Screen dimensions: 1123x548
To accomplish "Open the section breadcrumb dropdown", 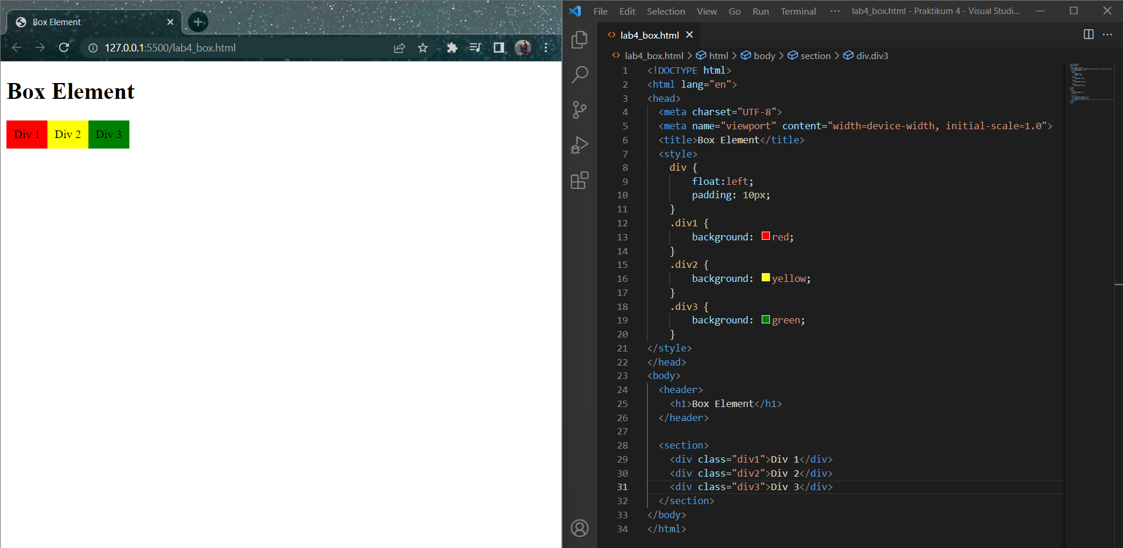I will (815, 56).
